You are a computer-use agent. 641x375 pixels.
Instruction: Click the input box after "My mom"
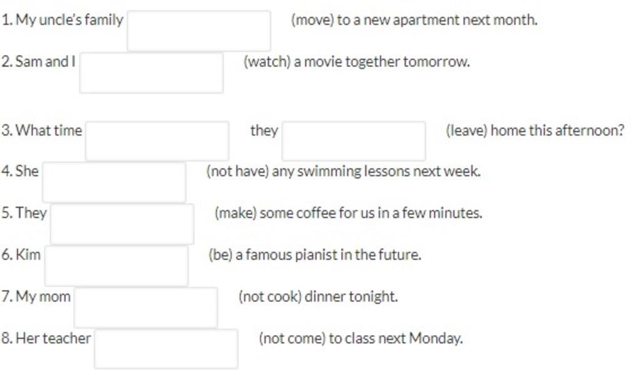click(145, 307)
